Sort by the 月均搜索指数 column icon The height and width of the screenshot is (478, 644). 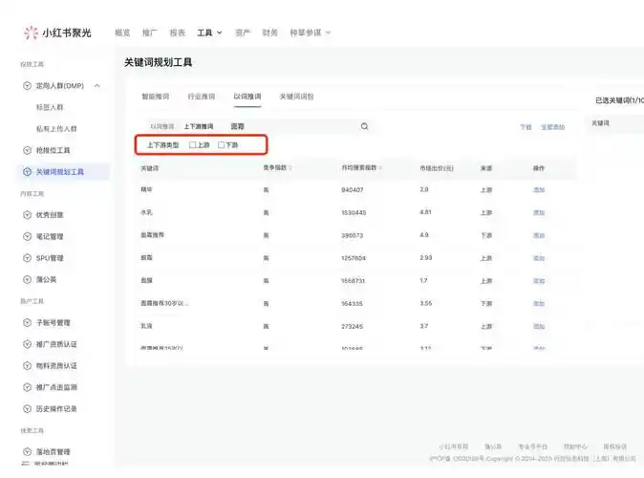coord(380,167)
